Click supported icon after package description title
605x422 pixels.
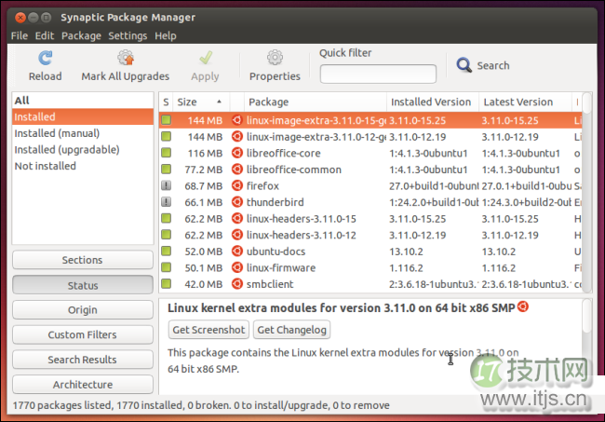click(523, 306)
